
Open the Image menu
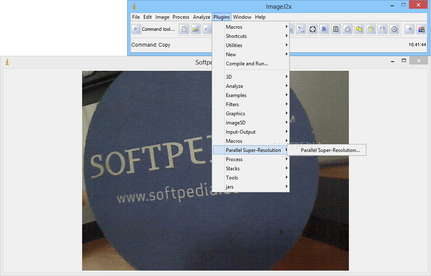(x=162, y=17)
